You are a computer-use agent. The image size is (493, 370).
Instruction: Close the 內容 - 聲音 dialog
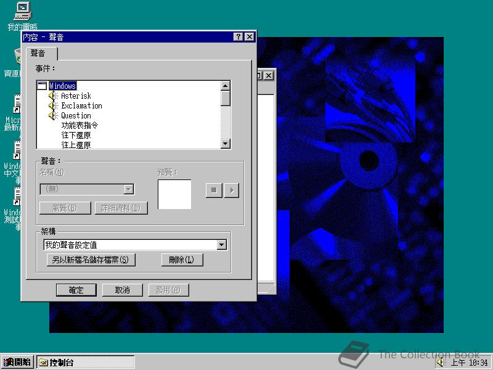(250, 37)
